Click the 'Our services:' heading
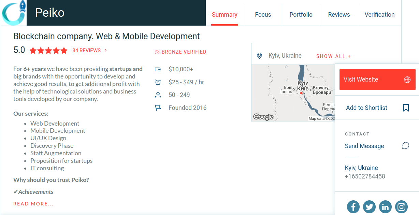Image resolution: width=419 pixels, height=215 pixels. (x=31, y=114)
